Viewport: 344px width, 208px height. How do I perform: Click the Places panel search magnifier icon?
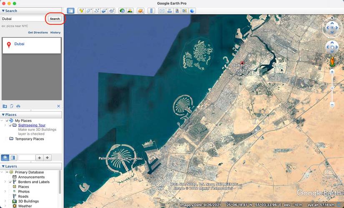pos(5,158)
